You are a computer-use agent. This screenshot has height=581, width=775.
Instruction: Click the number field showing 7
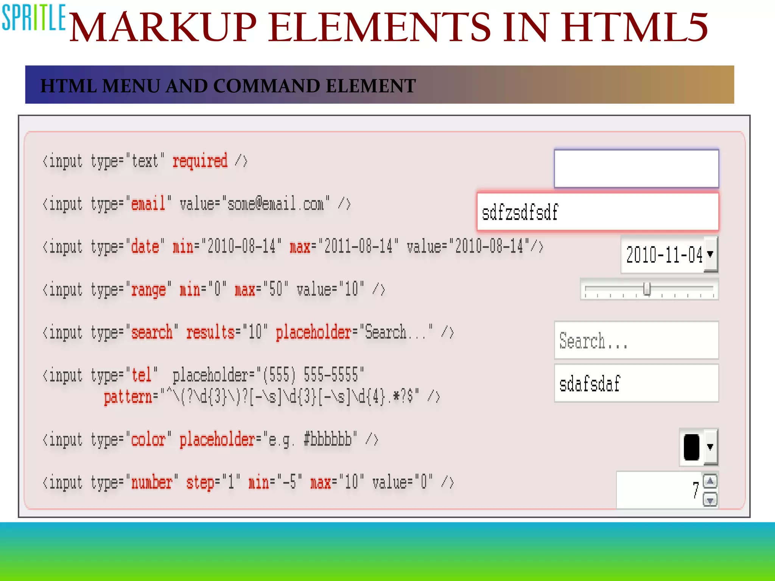point(660,490)
